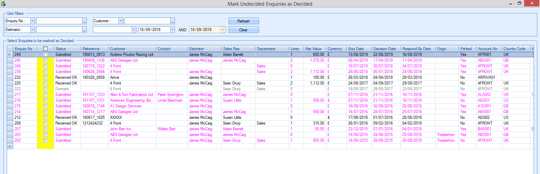This screenshot has width=540, height=174.
Task: Click the Clear filters button
Action: tap(243, 30)
